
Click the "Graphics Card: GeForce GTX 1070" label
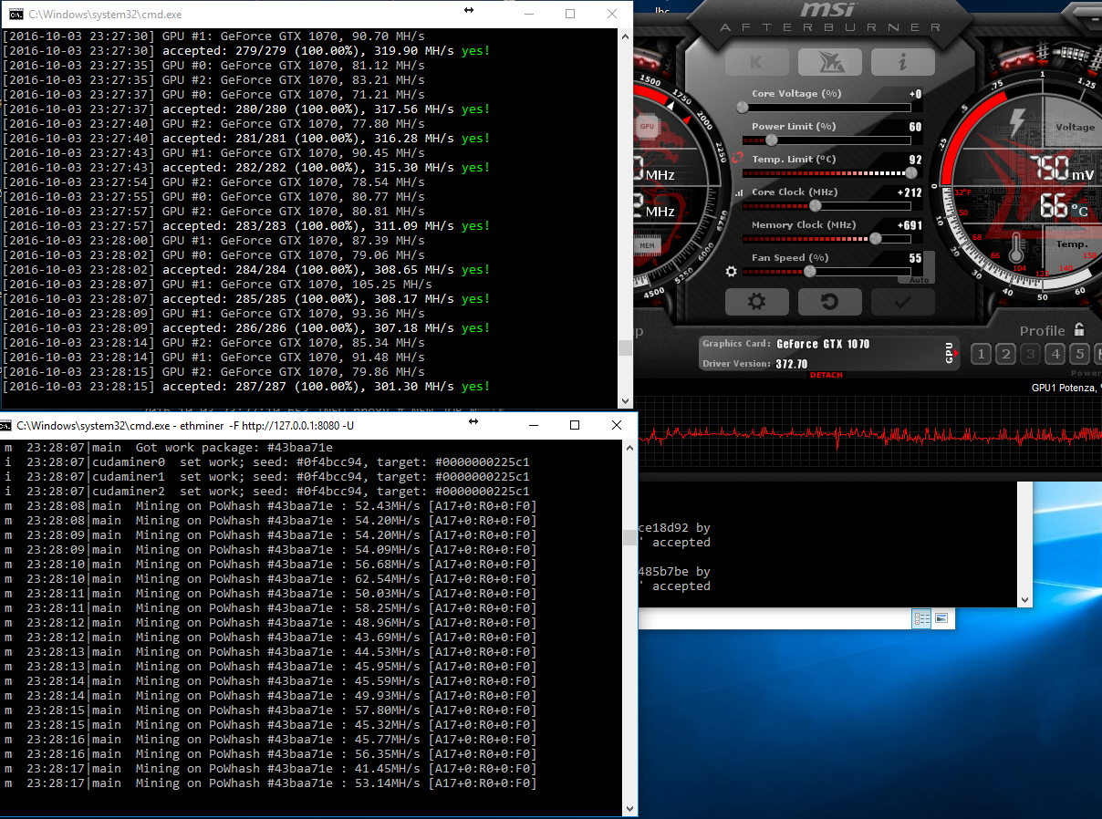pos(786,344)
